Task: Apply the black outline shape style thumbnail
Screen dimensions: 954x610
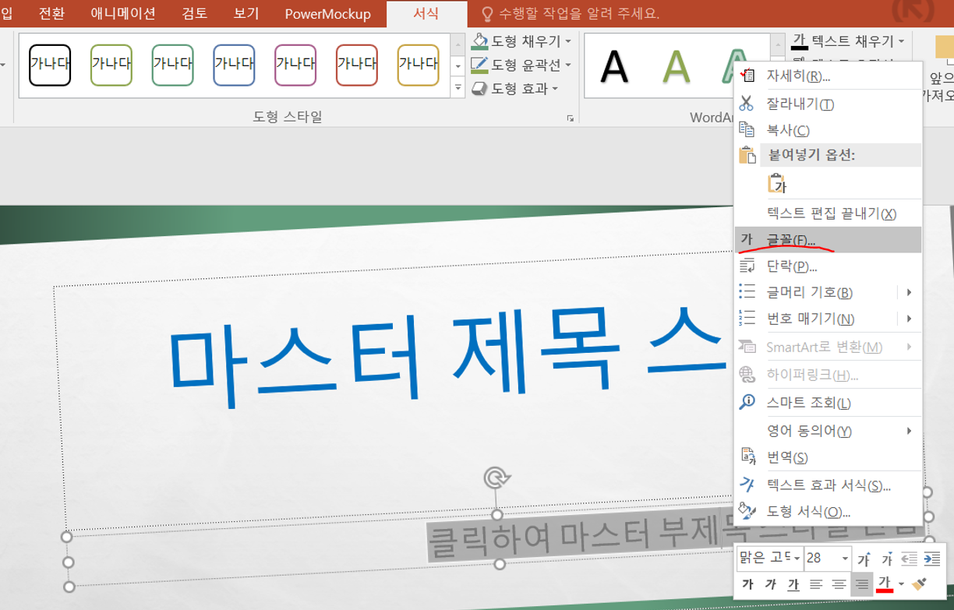Action: pos(50,65)
